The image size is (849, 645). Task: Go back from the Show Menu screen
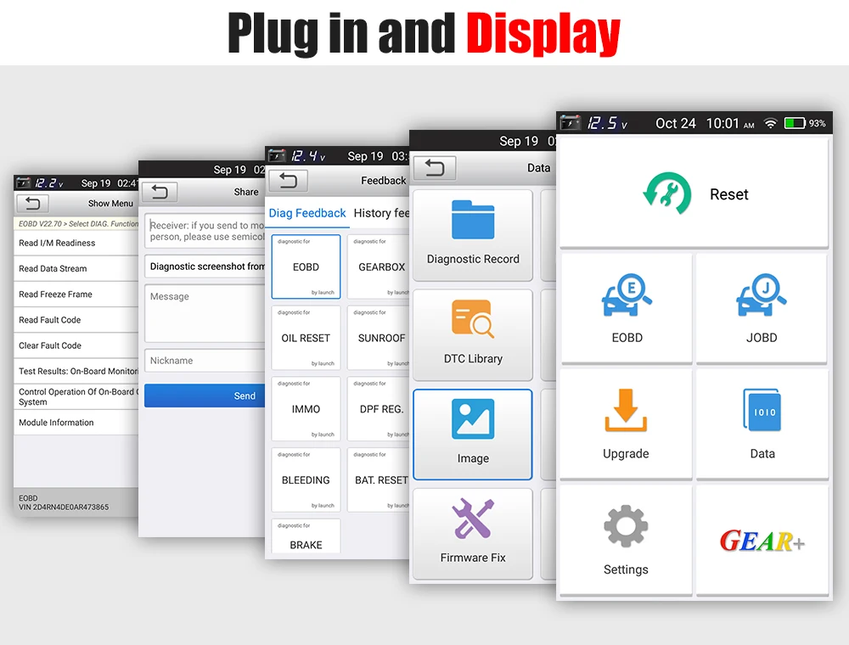pyautogui.click(x=32, y=204)
